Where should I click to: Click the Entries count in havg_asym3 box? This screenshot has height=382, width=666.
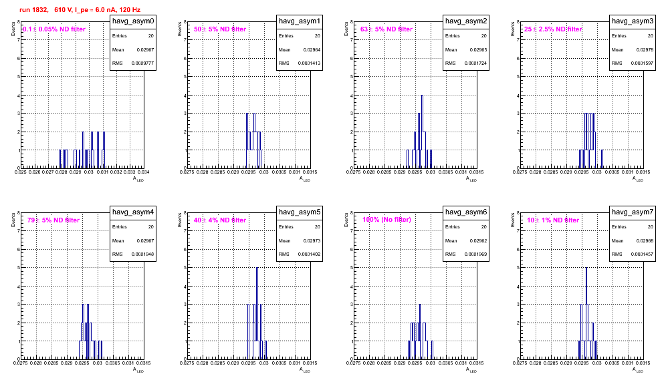point(651,36)
